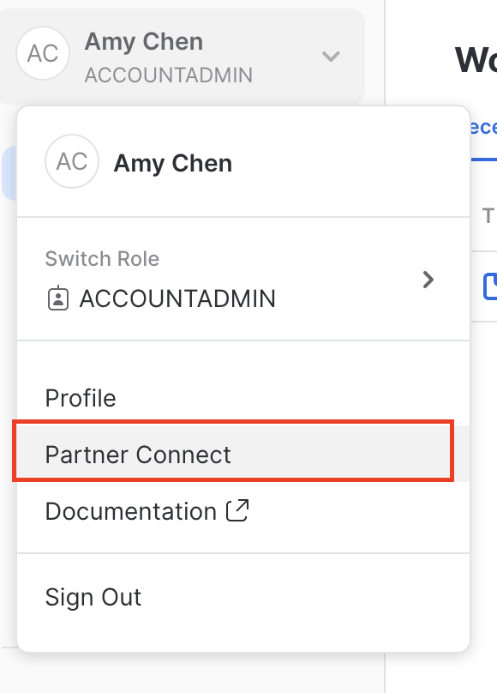The height and width of the screenshot is (693, 497).
Task: Click the column header starting with T
Action: [x=490, y=216]
